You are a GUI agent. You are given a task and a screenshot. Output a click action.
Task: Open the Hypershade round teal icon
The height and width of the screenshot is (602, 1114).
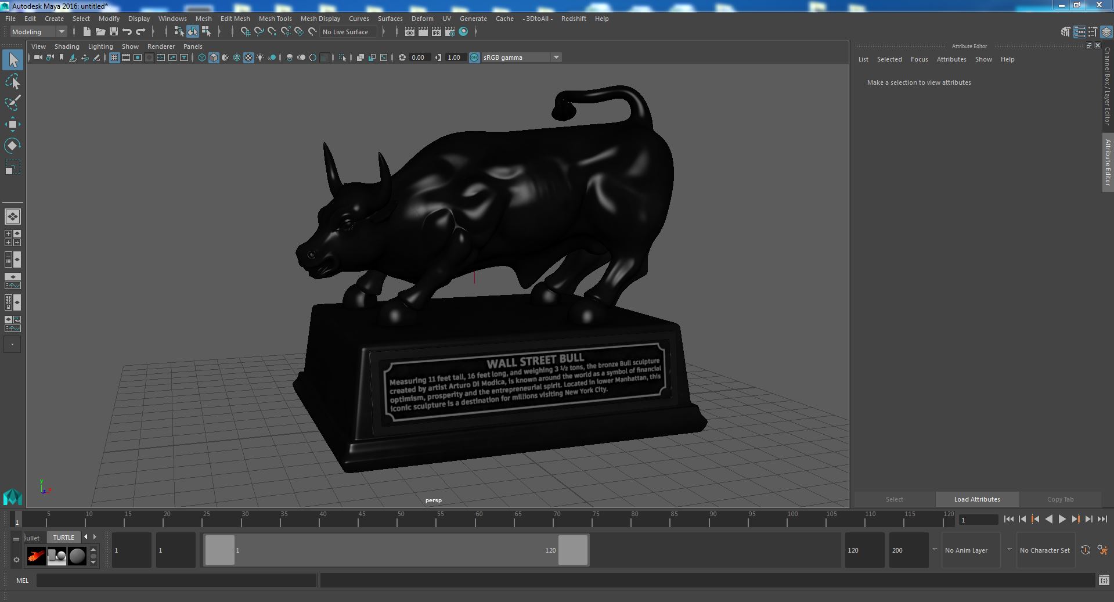click(x=463, y=32)
